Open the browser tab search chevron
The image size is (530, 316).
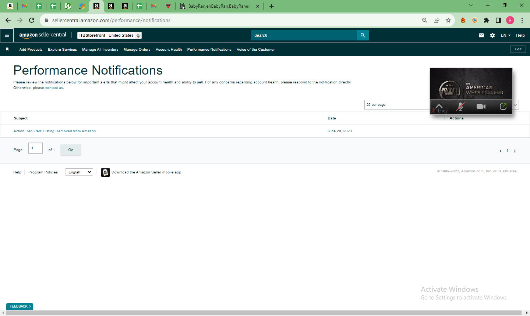[471, 5]
